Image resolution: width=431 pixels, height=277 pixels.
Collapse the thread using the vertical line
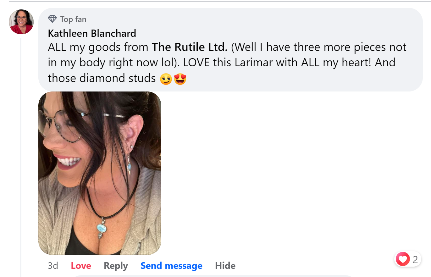tap(21, 157)
